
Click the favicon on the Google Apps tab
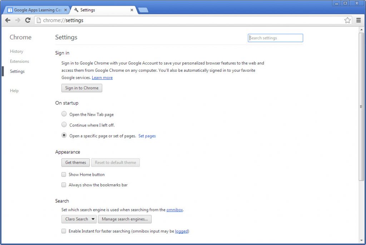10,10
